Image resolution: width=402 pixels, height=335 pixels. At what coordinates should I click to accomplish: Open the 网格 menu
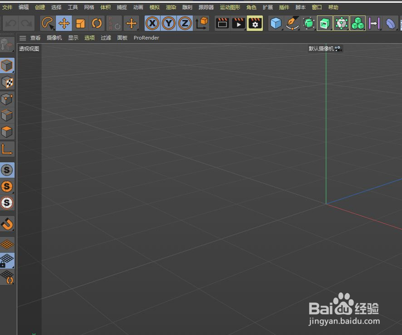pyautogui.click(x=89, y=7)
